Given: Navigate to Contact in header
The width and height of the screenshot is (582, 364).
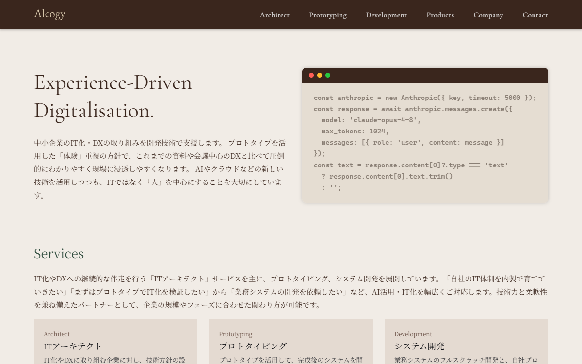Looking at the screenshot, I should (535, 15).
